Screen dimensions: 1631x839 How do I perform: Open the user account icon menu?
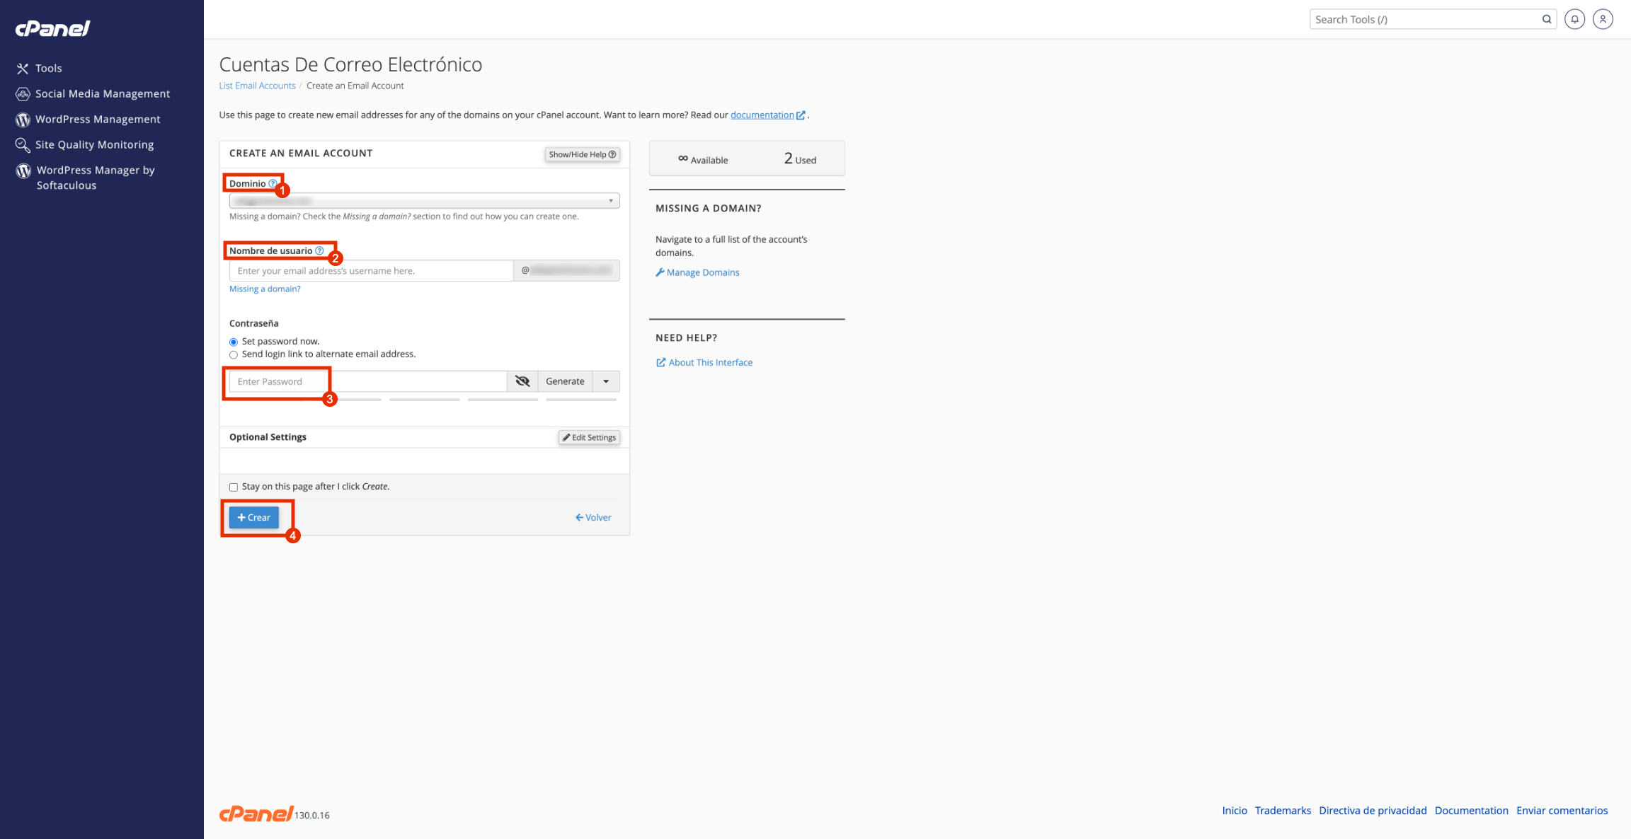click(x=1603, y=19)
